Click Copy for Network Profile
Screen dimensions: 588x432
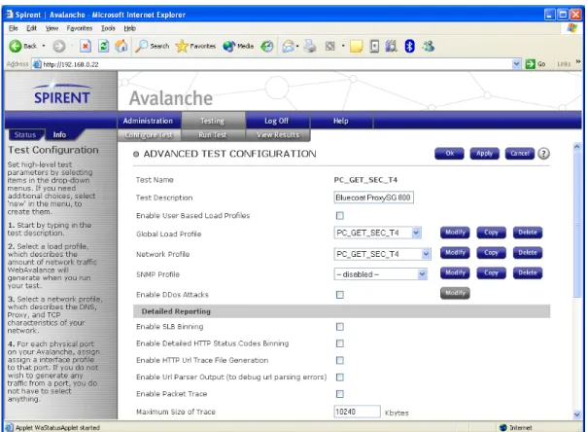pos(491,253)
